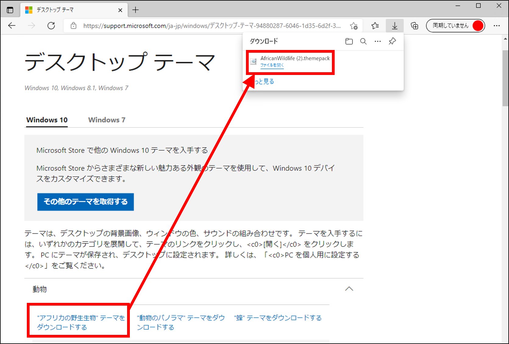509x344 pixels.
Task: Switch to the Windows 7 tab
Action: 107,120
